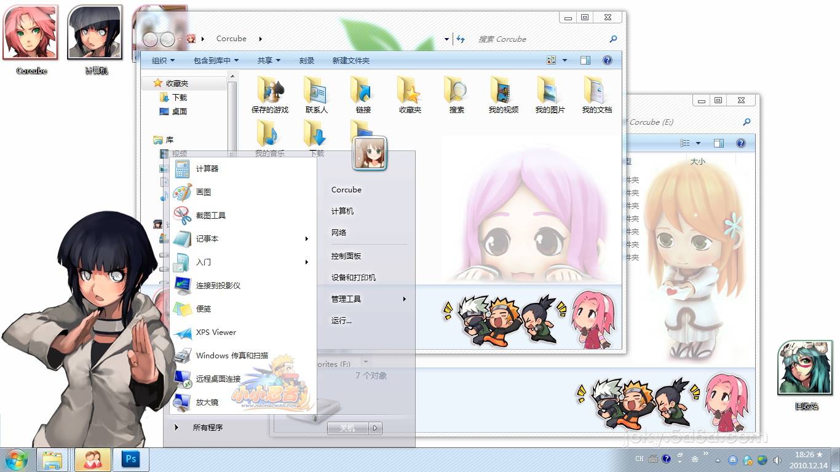Open the 我的视频 folder
840x472 pixels.
pyautogui.click(x=504, y=95)
